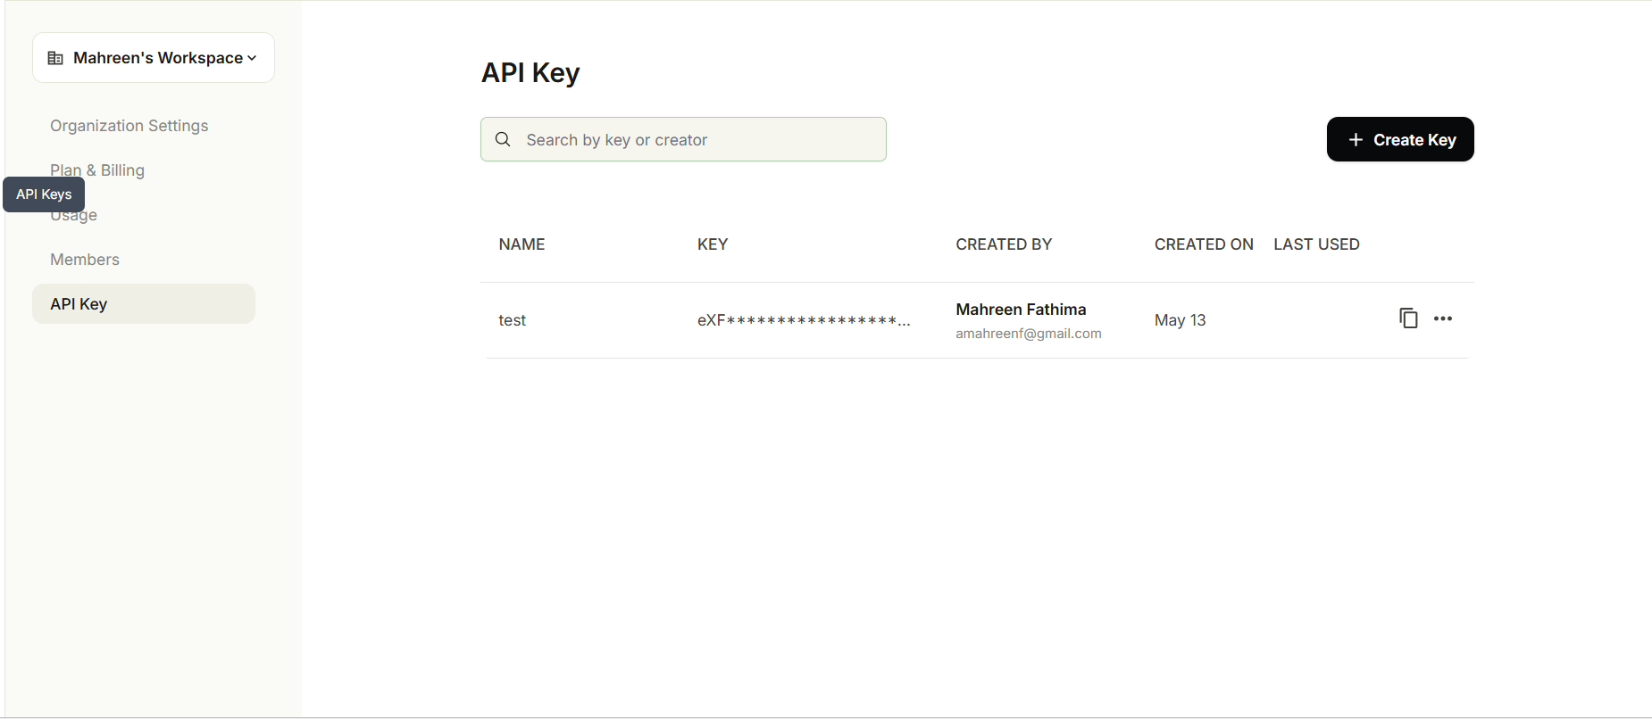The width and height of the screenshot is (1652, 719).
Task: Click the CREATED BY column header
Action: coord(1004,244)
